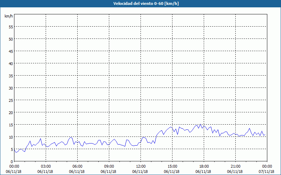Screen dimensions: 281x175
Task: Click the chart title 'Velocidad del viento 0-60 [km/h]'
Action: [x=146, y=3]
